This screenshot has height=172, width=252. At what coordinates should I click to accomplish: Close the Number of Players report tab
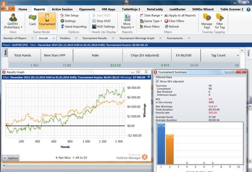(x=32, y=38)
